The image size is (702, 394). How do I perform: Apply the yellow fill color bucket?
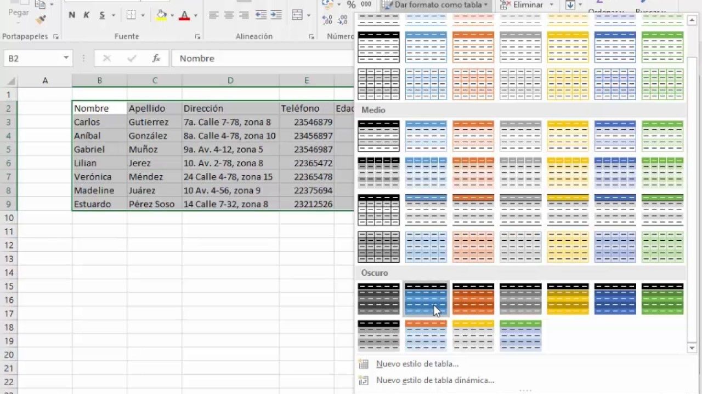pyautogui.click(x=161, y=15)
